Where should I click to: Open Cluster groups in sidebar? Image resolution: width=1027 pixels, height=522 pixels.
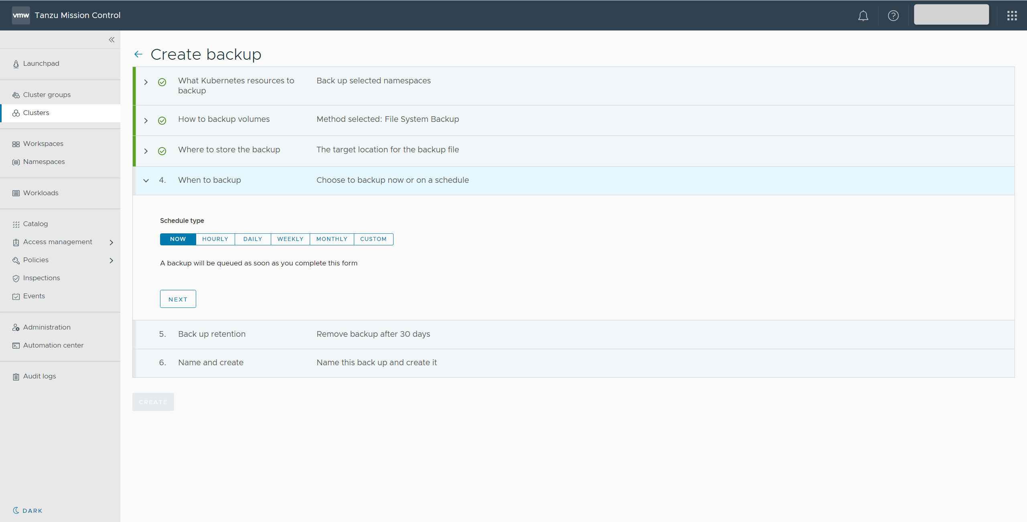47,95
